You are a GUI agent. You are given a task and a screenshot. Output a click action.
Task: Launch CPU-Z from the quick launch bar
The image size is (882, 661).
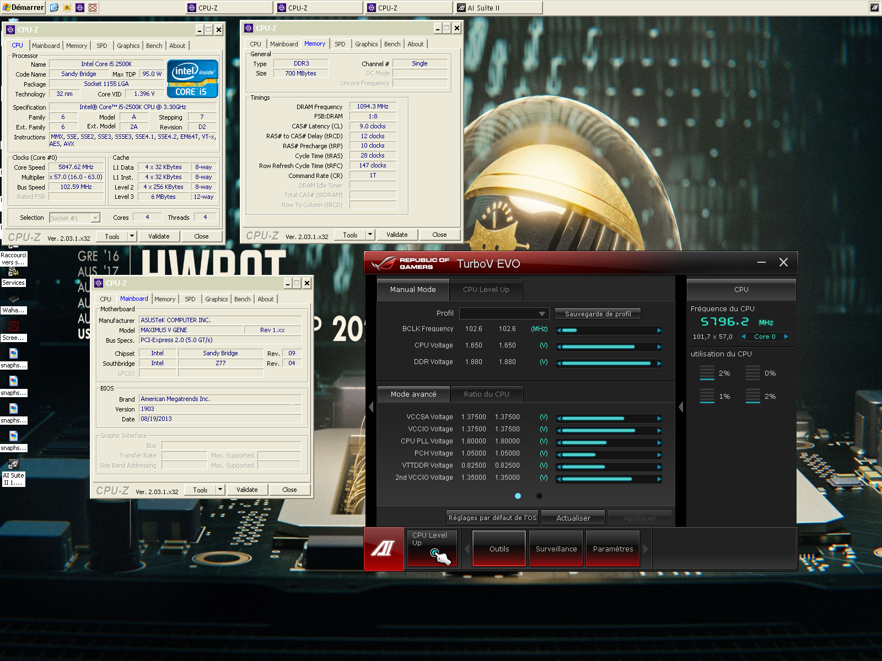pos(80,8)
